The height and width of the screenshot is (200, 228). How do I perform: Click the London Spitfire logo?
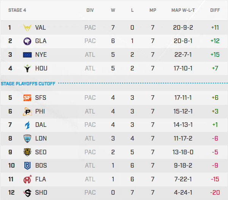[28, 139]
